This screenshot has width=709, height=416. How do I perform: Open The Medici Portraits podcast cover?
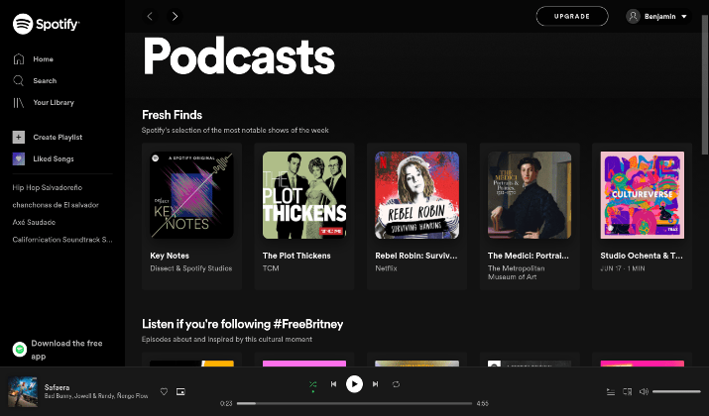[x=530, y=195]
